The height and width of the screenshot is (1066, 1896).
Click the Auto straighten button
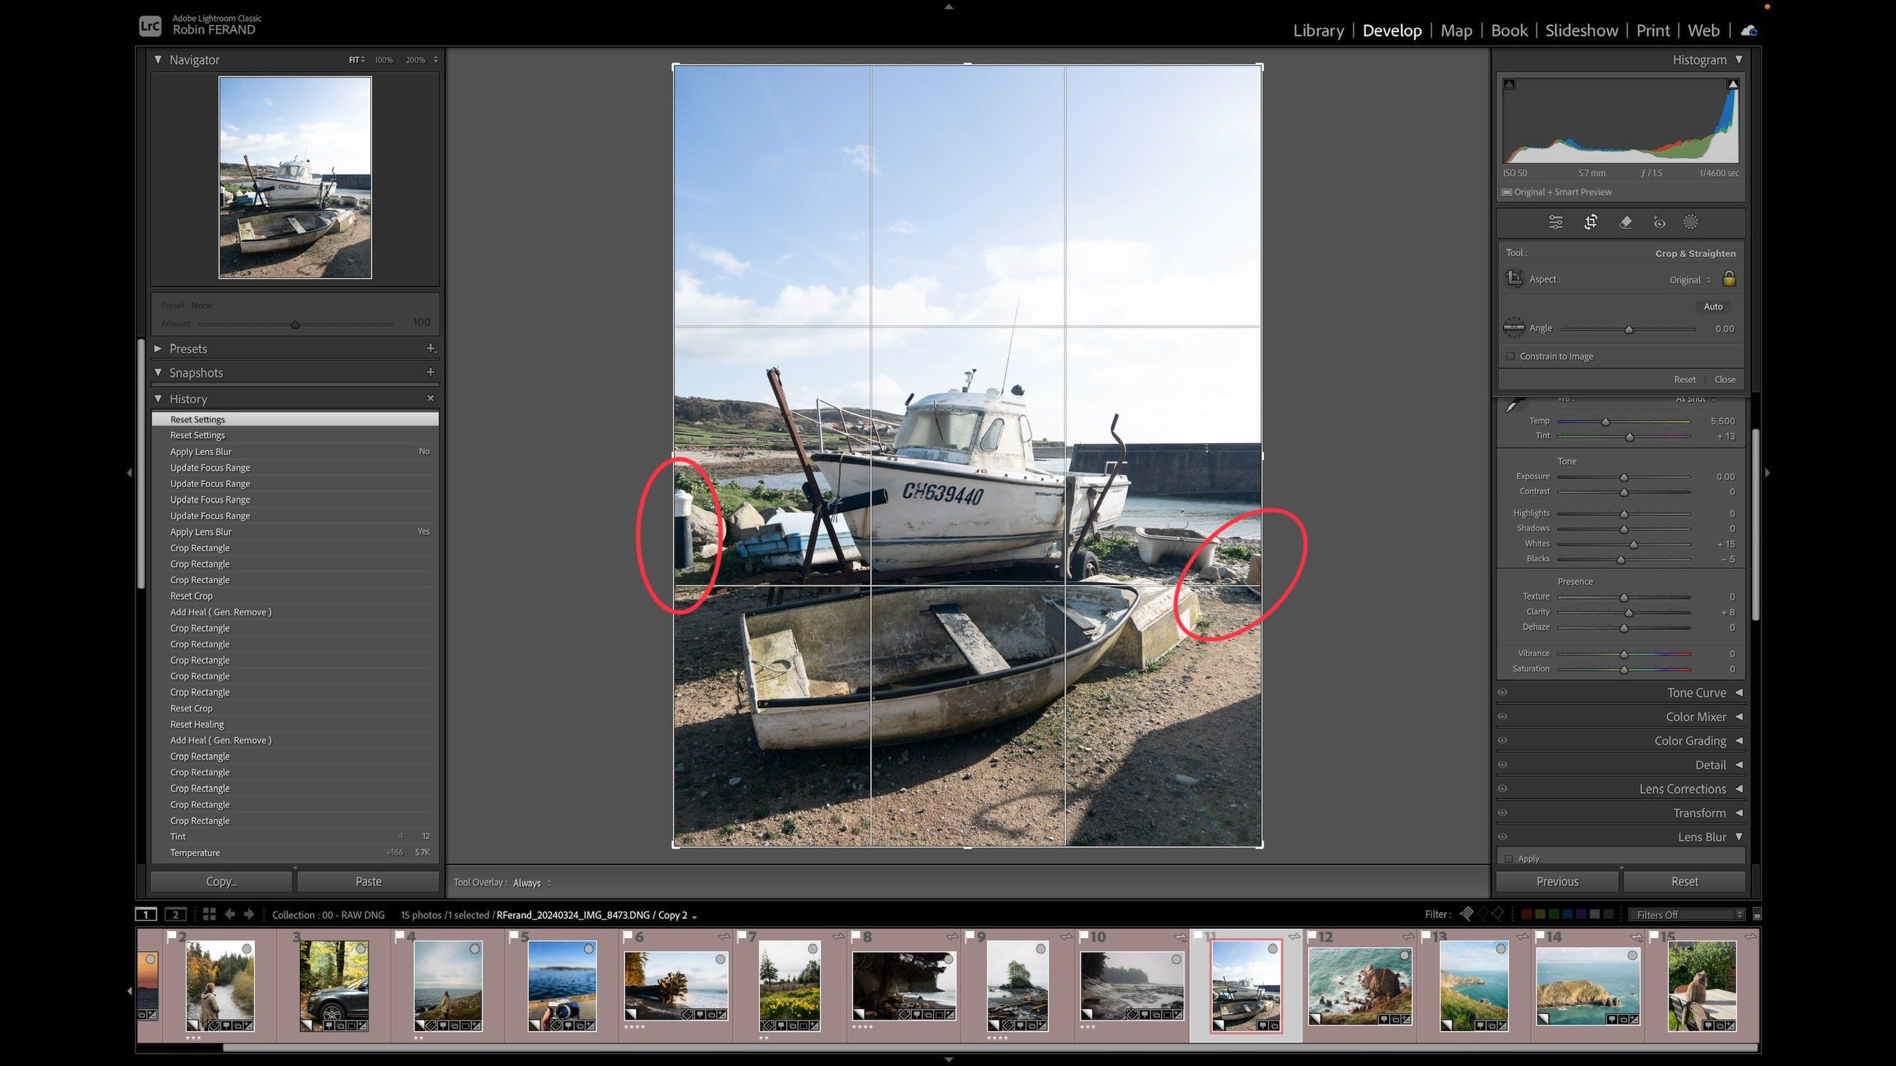point(1713,307)
